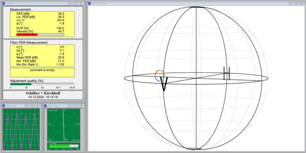Click the green Lin E dB bar

64,146
